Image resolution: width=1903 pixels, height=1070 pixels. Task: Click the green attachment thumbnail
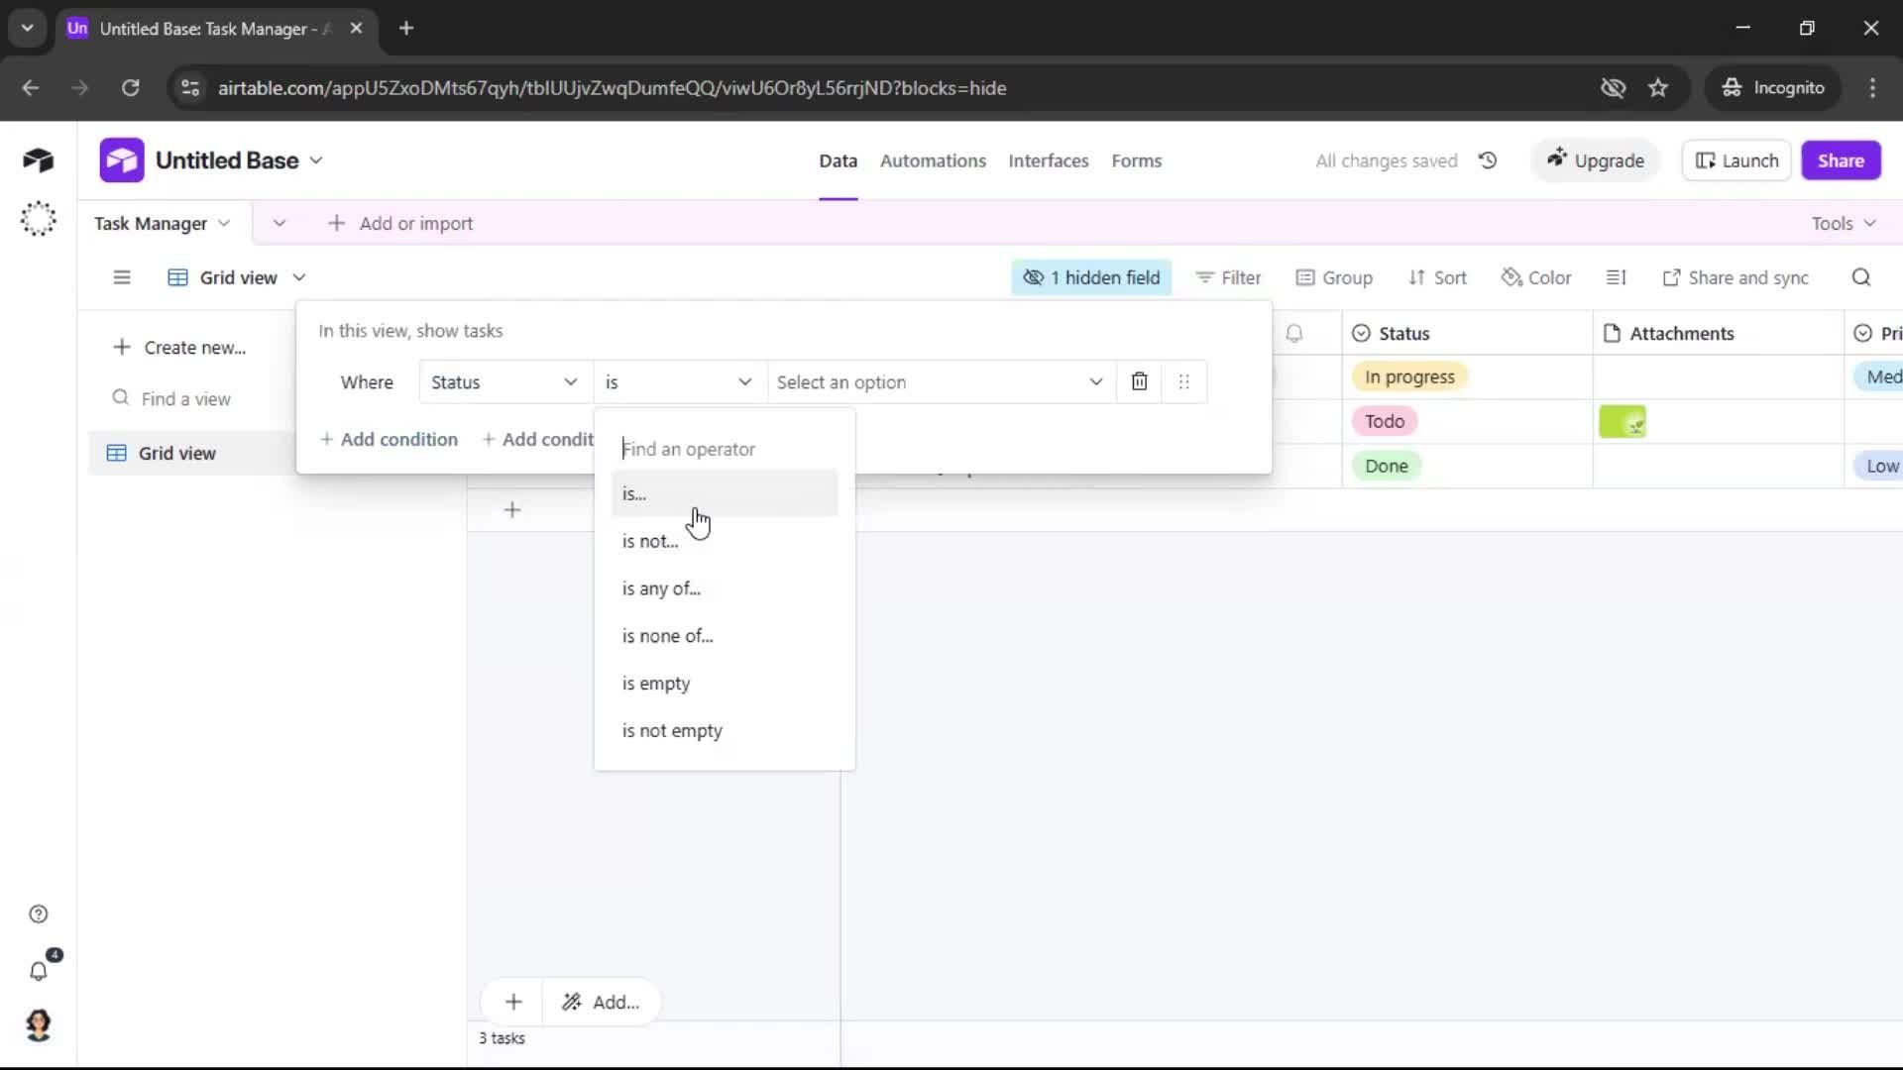(1622, 422)
